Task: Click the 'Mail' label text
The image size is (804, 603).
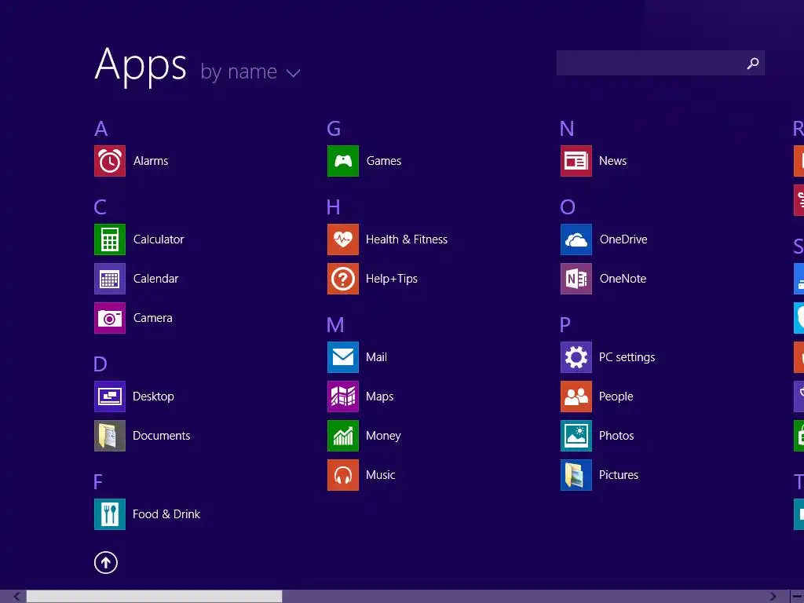Action: 376,357
